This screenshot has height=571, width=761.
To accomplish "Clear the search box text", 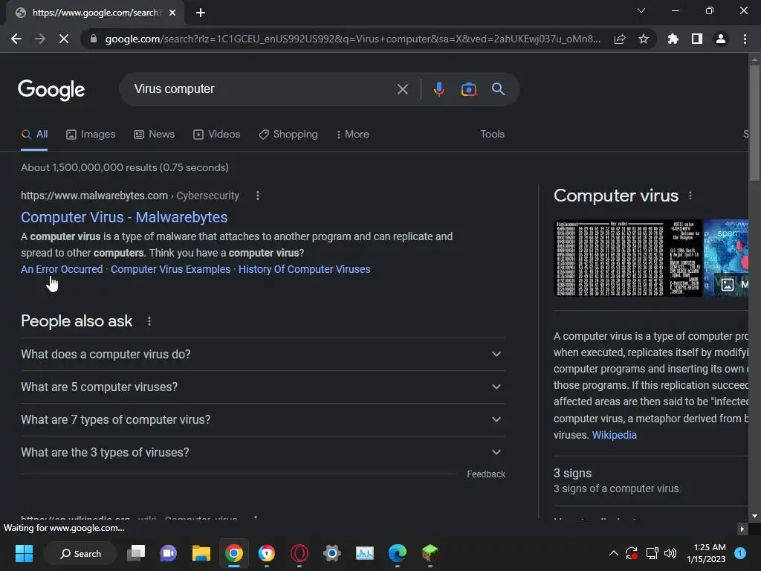I will click(402, 89).
